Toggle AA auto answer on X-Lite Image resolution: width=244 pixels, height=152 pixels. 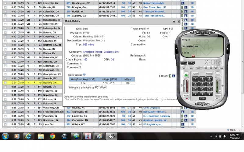(206, 67)
